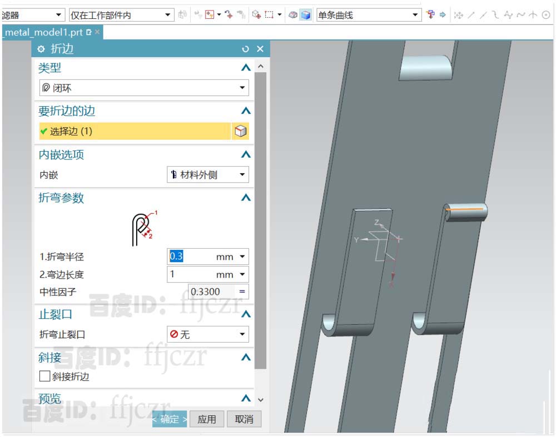The image size is (556, 437).
Task: Collapse the 斜接 section
Action: click(246, 358)
